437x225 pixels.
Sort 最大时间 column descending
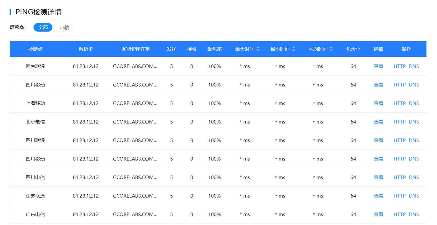point(257,51)
